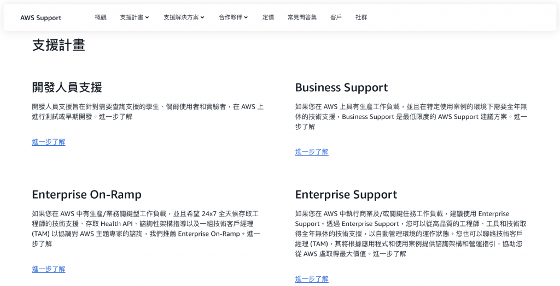Go to the 定價 page

click(x=268, y=17)
